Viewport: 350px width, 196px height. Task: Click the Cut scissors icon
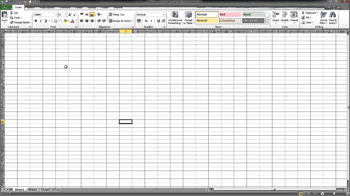click(x=11, y=13)
